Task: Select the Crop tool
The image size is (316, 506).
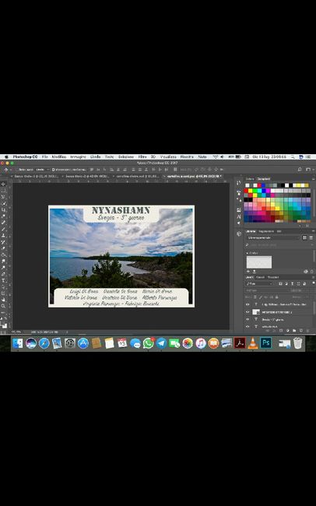Action: pyautogui.click(x=4, y=209)
